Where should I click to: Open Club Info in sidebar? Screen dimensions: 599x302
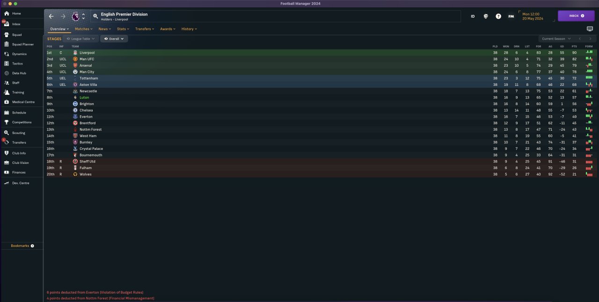(19, 153)
